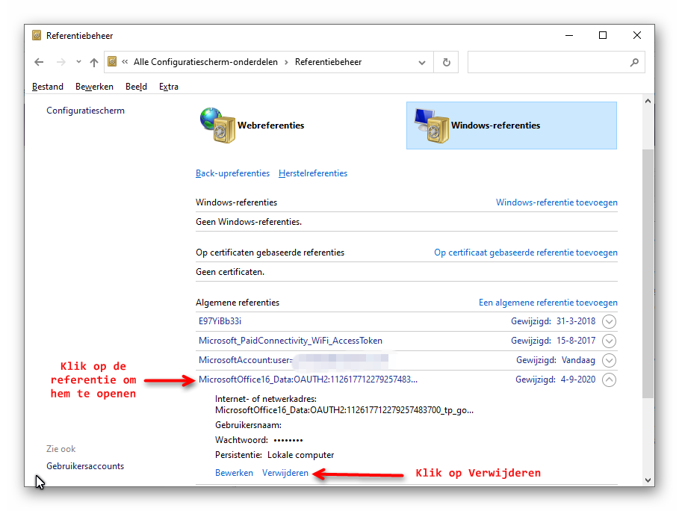Click Windows-referentie toevoegen link
This screenshot has width=679, height=511.
[x=556, y=202]
